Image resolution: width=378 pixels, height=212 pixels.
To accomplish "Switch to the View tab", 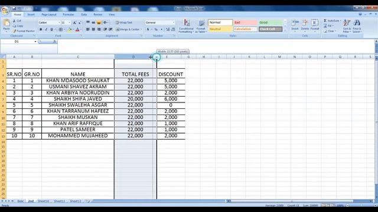I will (112, 15).
